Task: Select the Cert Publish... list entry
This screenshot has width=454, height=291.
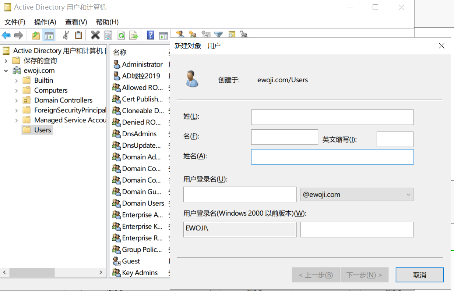Action: tap(137, 99)
